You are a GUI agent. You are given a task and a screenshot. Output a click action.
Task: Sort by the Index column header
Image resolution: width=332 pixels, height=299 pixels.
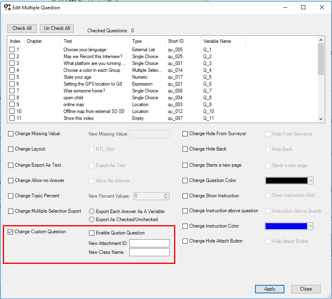15,41
